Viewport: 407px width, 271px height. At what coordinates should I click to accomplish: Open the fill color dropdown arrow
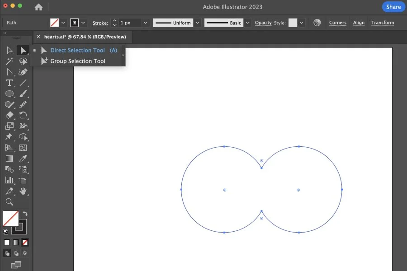point(63,23)
